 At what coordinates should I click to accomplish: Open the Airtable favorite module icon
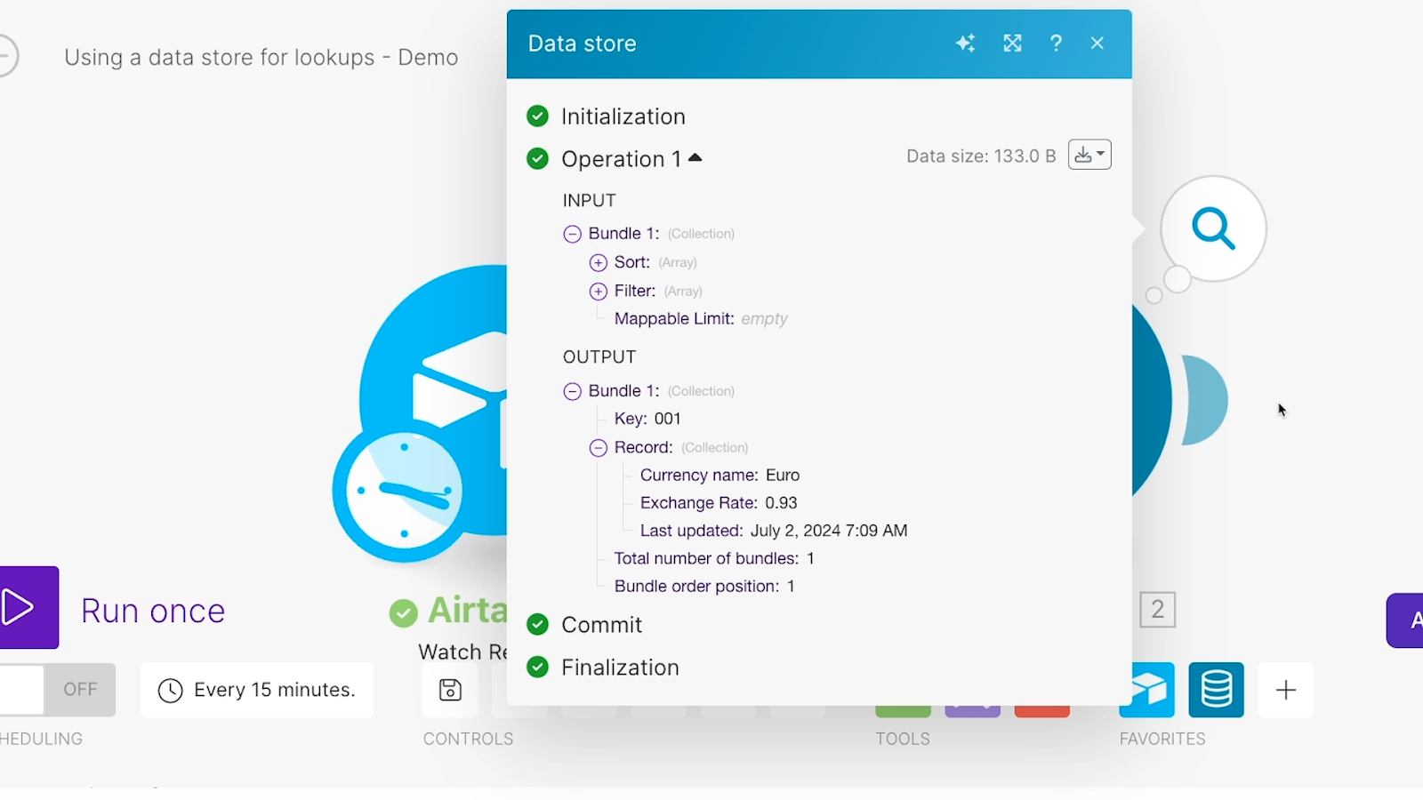pyautogui.click(x=1146, y=690)
